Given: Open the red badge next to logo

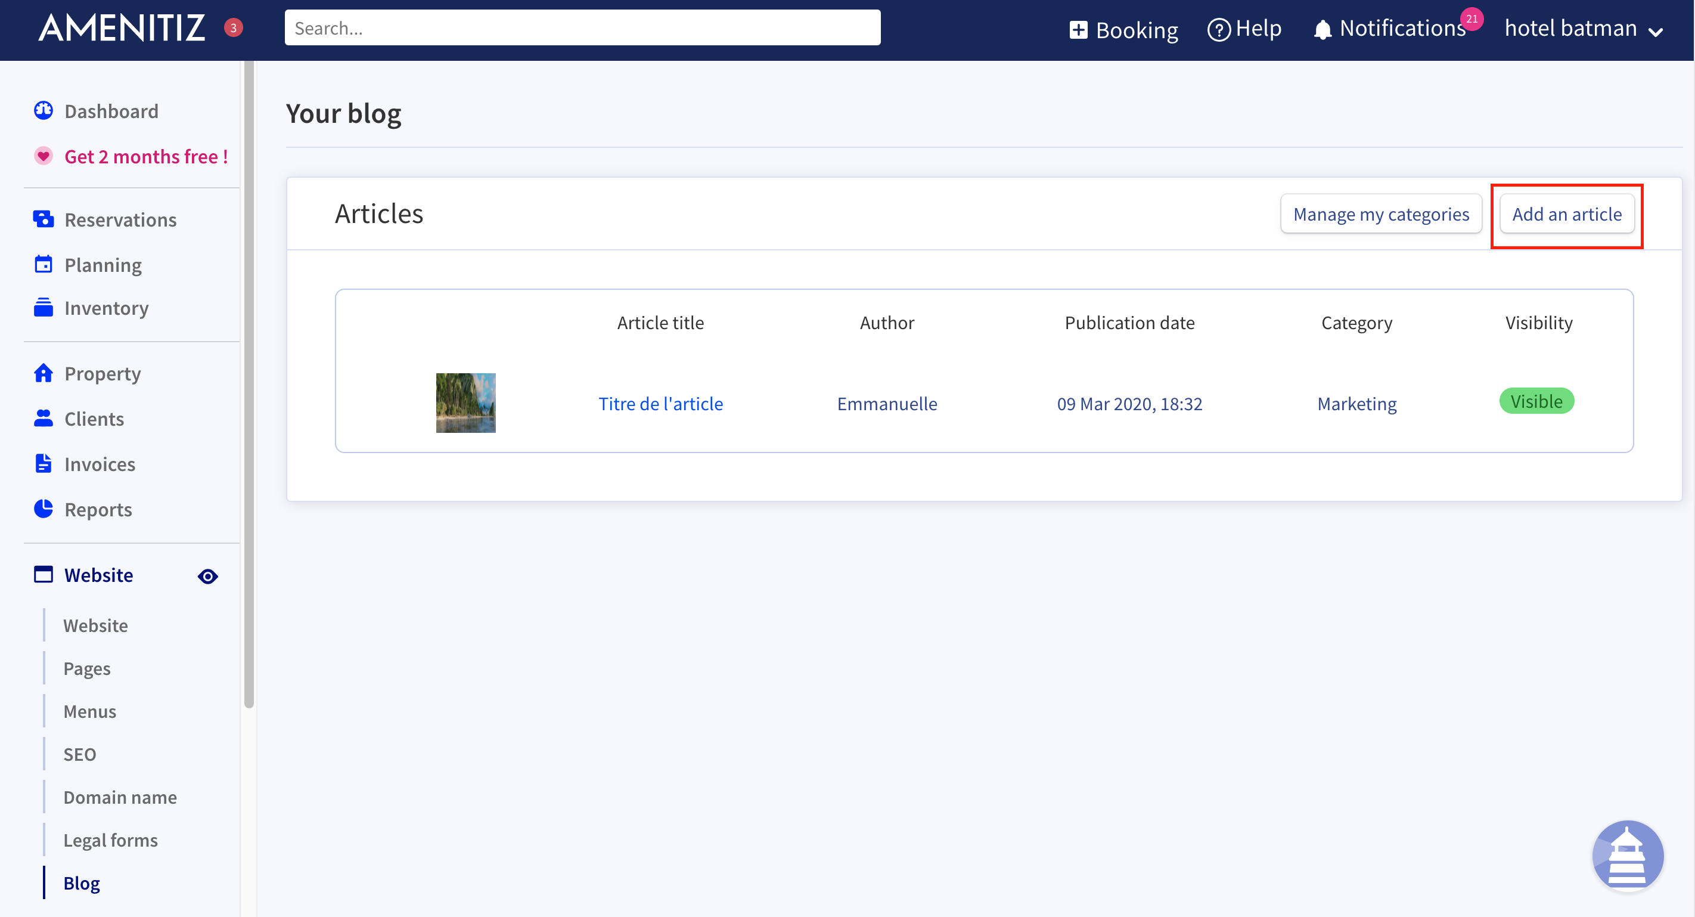Looking at the screenshot, I should [x=233, y=27].
